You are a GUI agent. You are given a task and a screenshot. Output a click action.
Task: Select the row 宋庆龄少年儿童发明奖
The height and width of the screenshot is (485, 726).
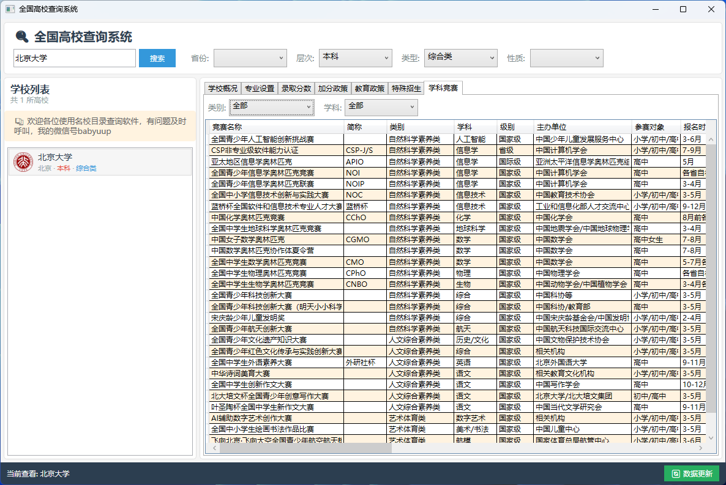[x=457, y=318]
